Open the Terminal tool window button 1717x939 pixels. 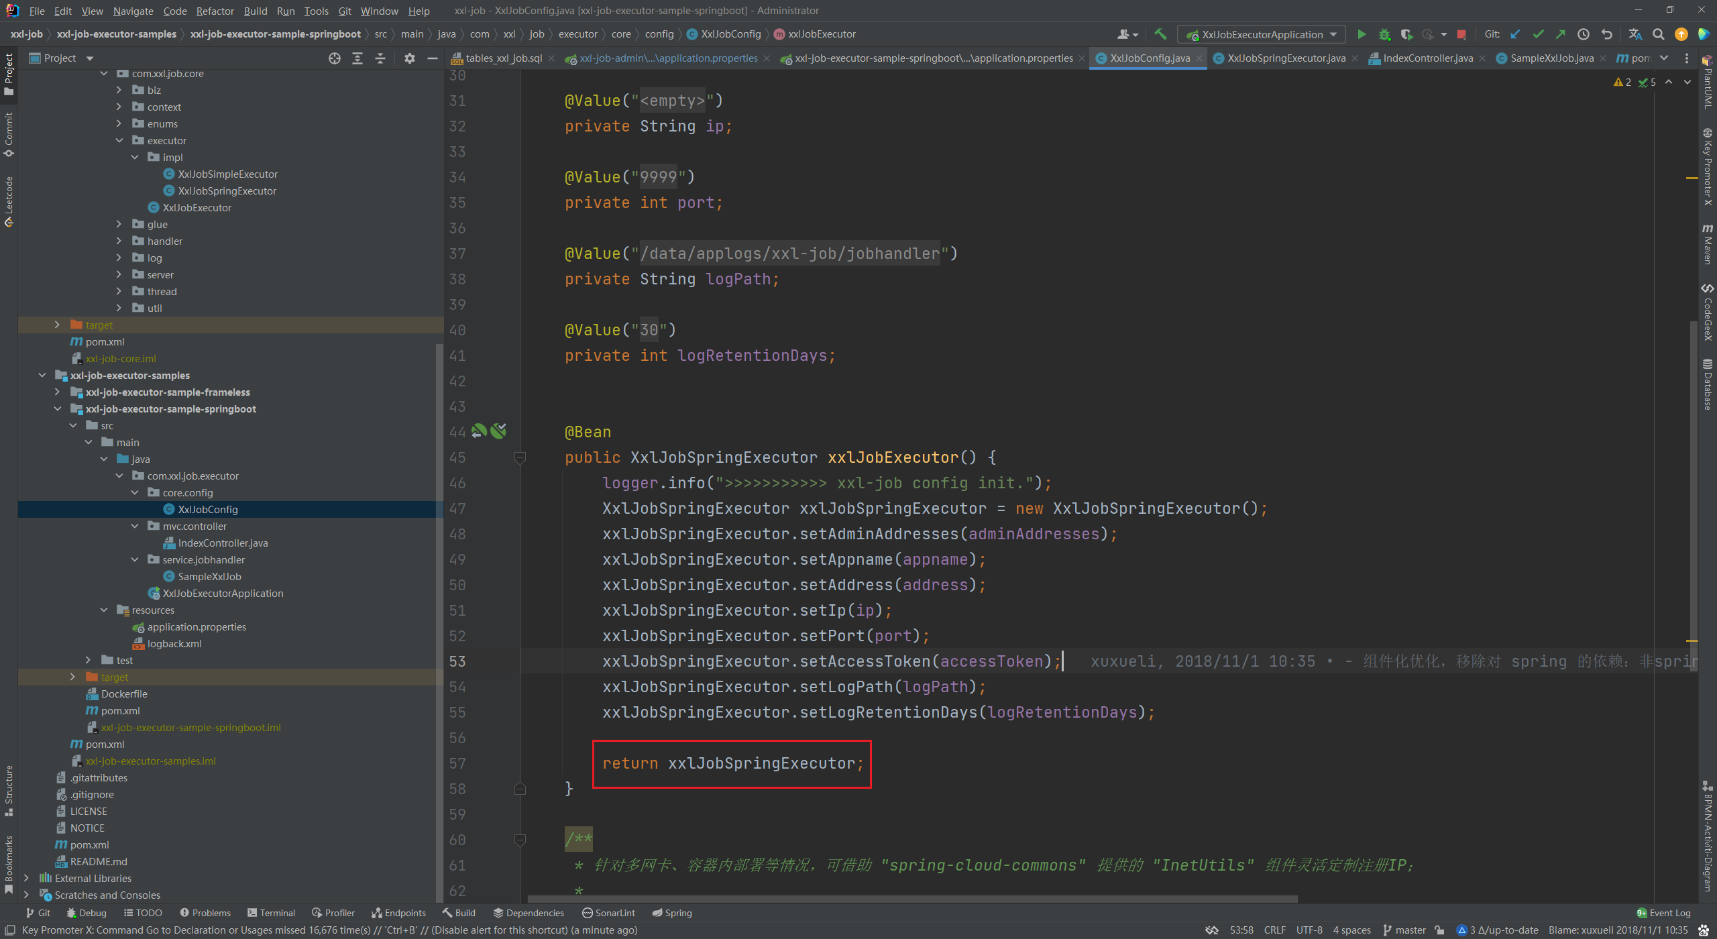(x=271, y=913)
